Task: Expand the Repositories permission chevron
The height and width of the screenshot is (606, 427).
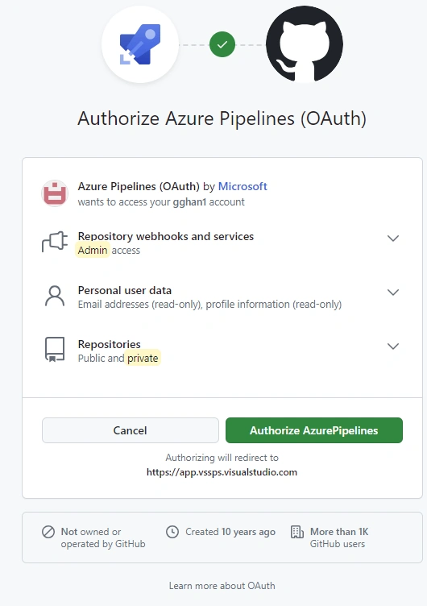Action: click(393, 347)
